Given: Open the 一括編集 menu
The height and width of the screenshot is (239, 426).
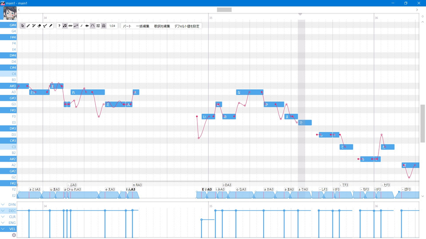Looking at the screenshot, I should (x=142, y=26).
